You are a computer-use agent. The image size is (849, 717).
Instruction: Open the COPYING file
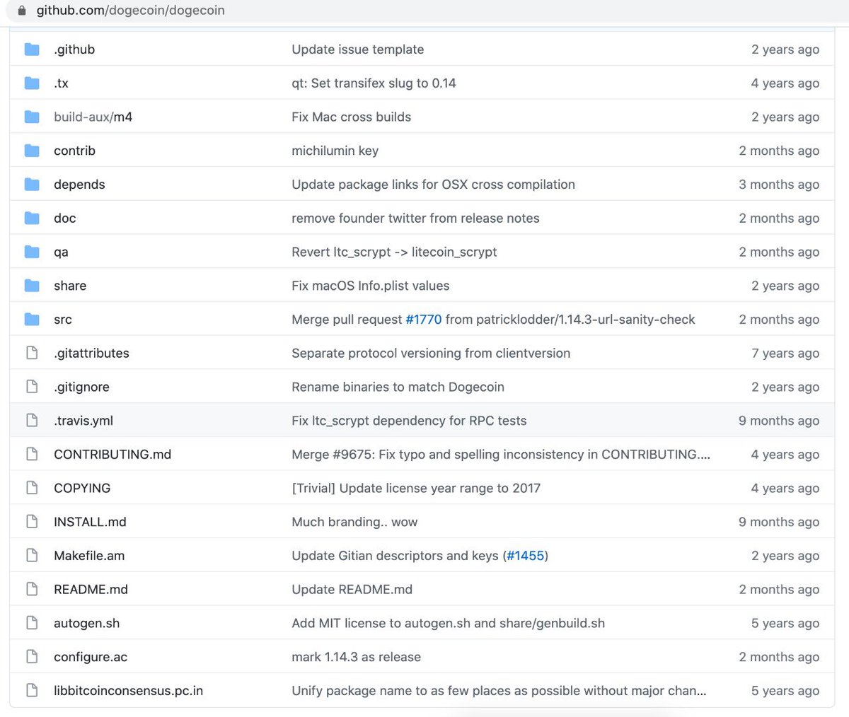tap(82, 488)
